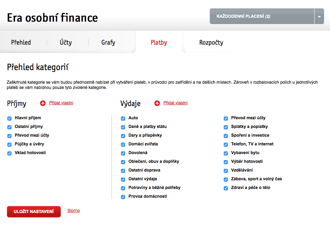Toggle the Zdraví a péče o tělo checkbox
The width and height of the screenshot is (330, 227).
[226, 188]
